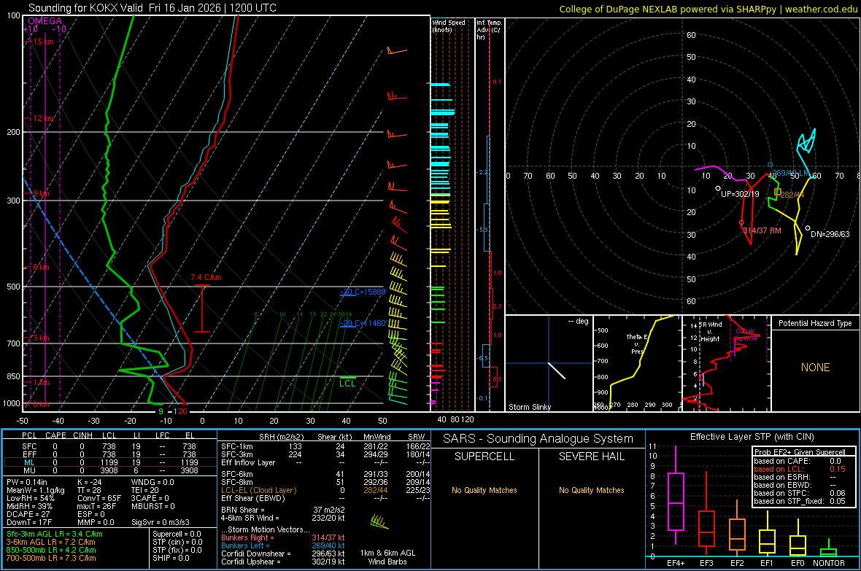Viewport: 861px width, 571px height.
Task: Click the 314/37 RM storm motion label
Action: click(762, 230)
